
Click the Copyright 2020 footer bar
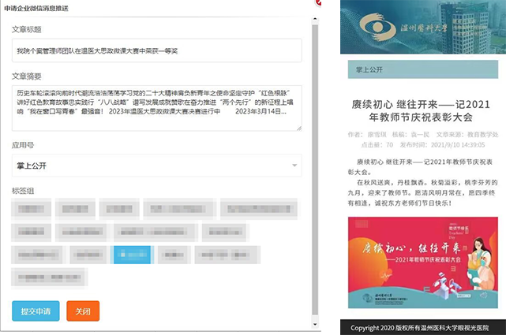click(422, 328)
